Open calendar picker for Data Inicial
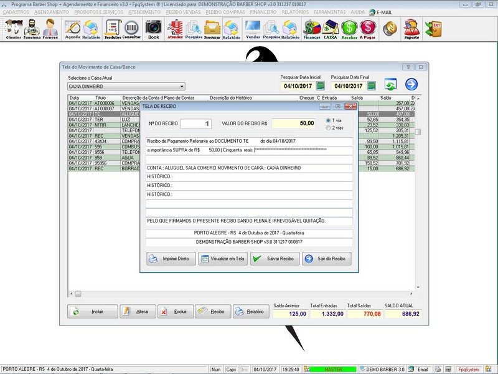This screenshot has height=374, width=498. 321,86
